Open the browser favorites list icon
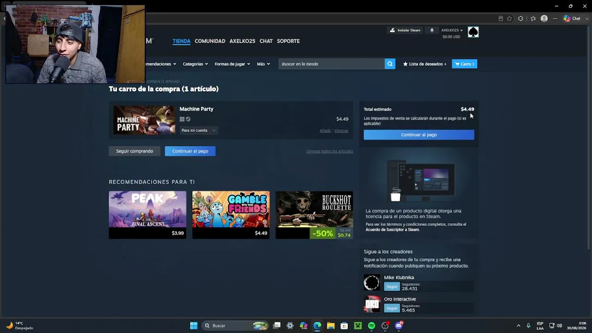The width and height of the screenshot is (592, 333). 533,18
